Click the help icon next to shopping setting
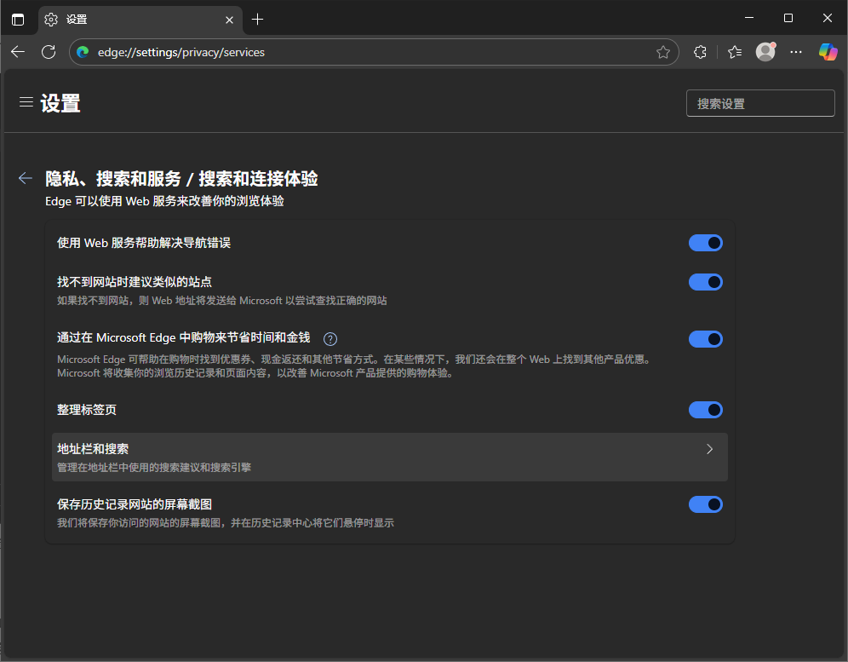Image resolution: width=848 pixels, height=662 pixels. 329,338
